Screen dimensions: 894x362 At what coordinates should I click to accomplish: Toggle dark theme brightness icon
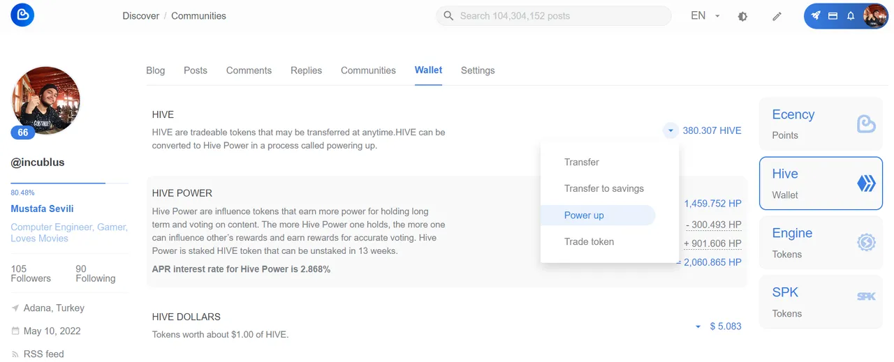tap(742, 16)
